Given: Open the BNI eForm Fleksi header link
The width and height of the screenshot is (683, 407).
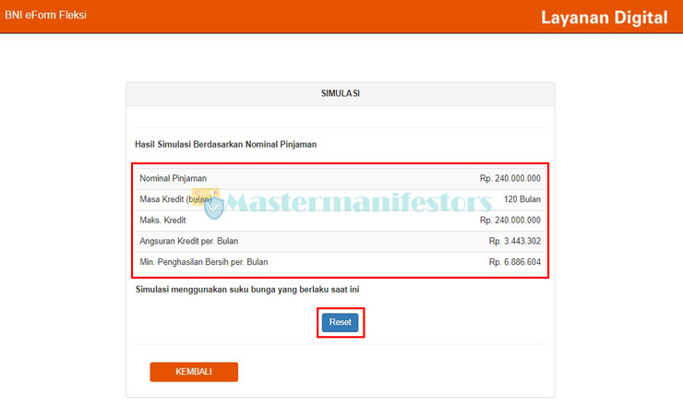Looking at the screenshot, I should click(46, 15).
